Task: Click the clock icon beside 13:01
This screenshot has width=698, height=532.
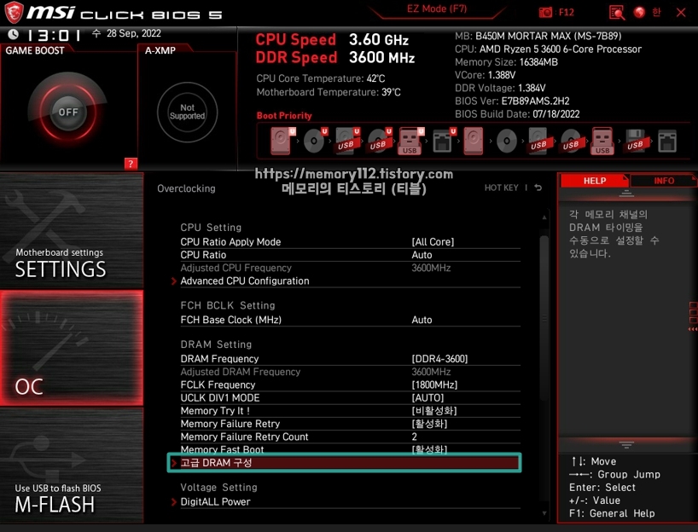Action: [x=14, y=34]
